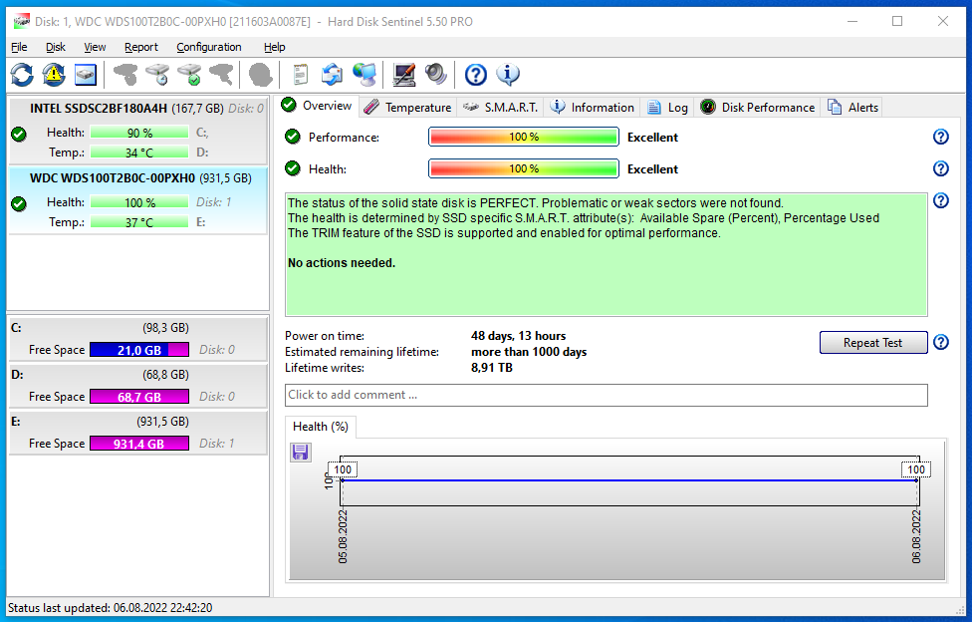Click the status last updated bar text
The image size is (972, 622).
click(111, 608)
